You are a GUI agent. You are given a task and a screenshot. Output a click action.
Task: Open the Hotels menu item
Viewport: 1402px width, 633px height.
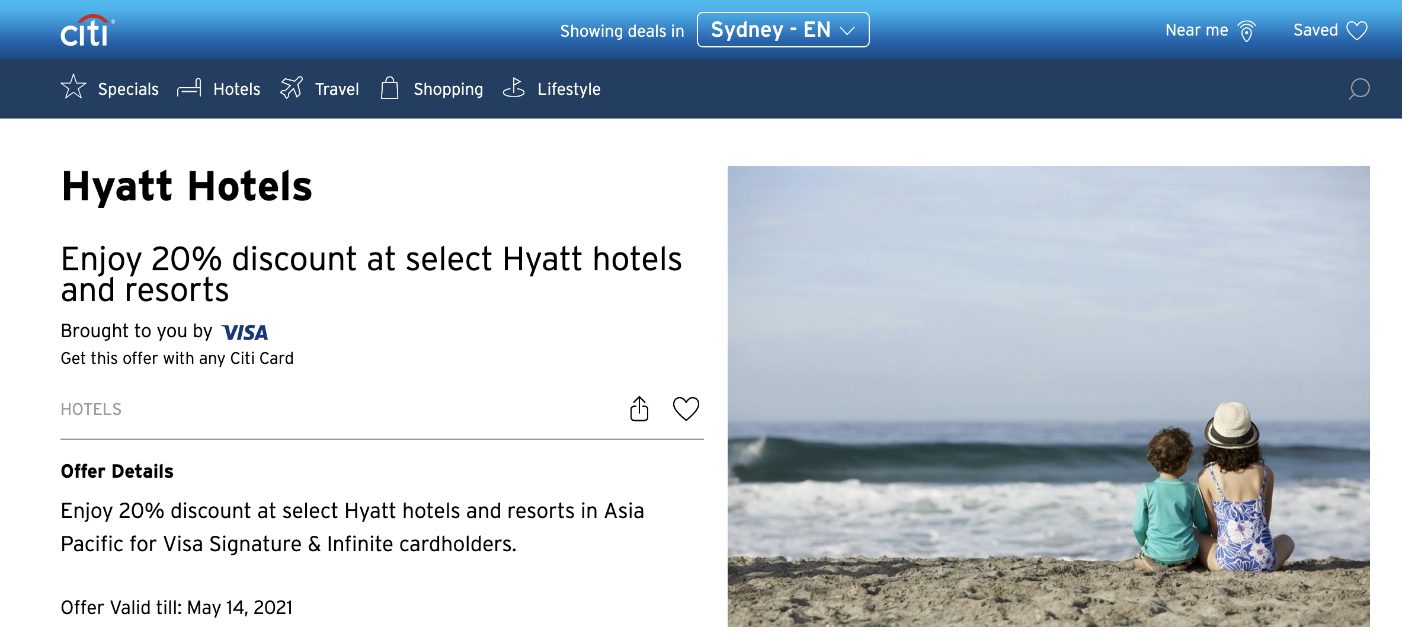[236, 89]
